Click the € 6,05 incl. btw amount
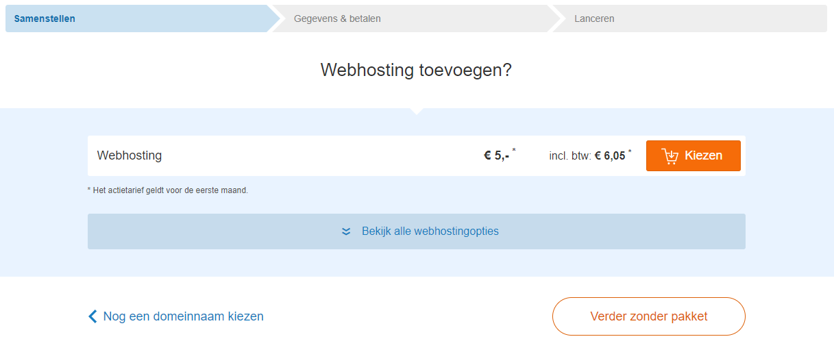This screenshot has width=834, height=352. [610, 155]
